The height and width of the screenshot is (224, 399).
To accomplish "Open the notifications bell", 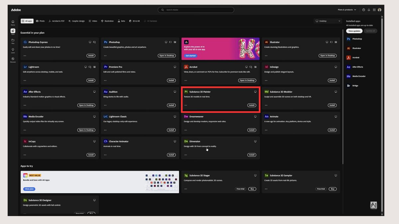I will point(369,10).
